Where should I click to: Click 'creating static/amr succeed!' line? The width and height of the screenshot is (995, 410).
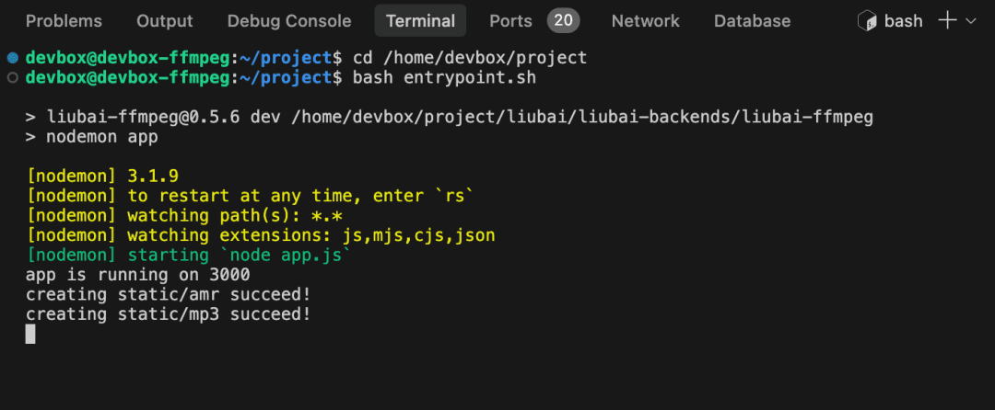(x=169, y=295)
